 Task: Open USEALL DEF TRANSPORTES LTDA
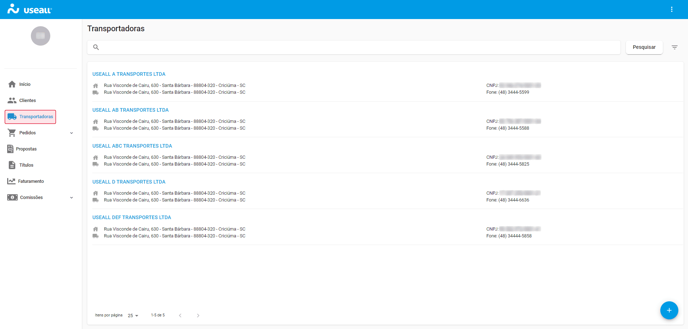tap(132, 217)
